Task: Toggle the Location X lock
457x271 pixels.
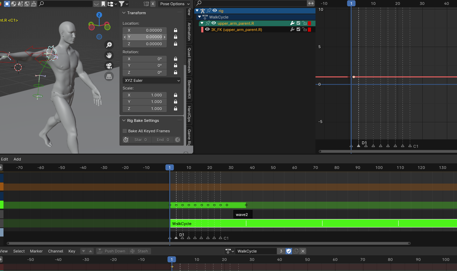Action: tap(175, 30)
